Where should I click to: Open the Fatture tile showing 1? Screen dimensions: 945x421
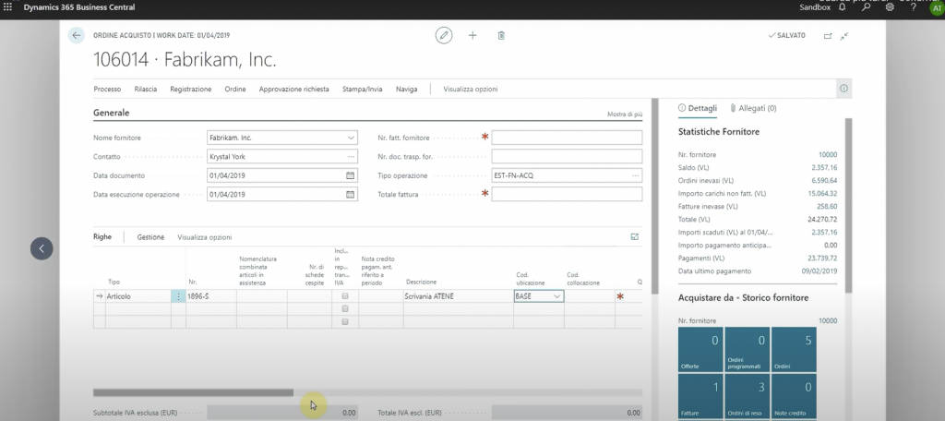tap(700, 396)
